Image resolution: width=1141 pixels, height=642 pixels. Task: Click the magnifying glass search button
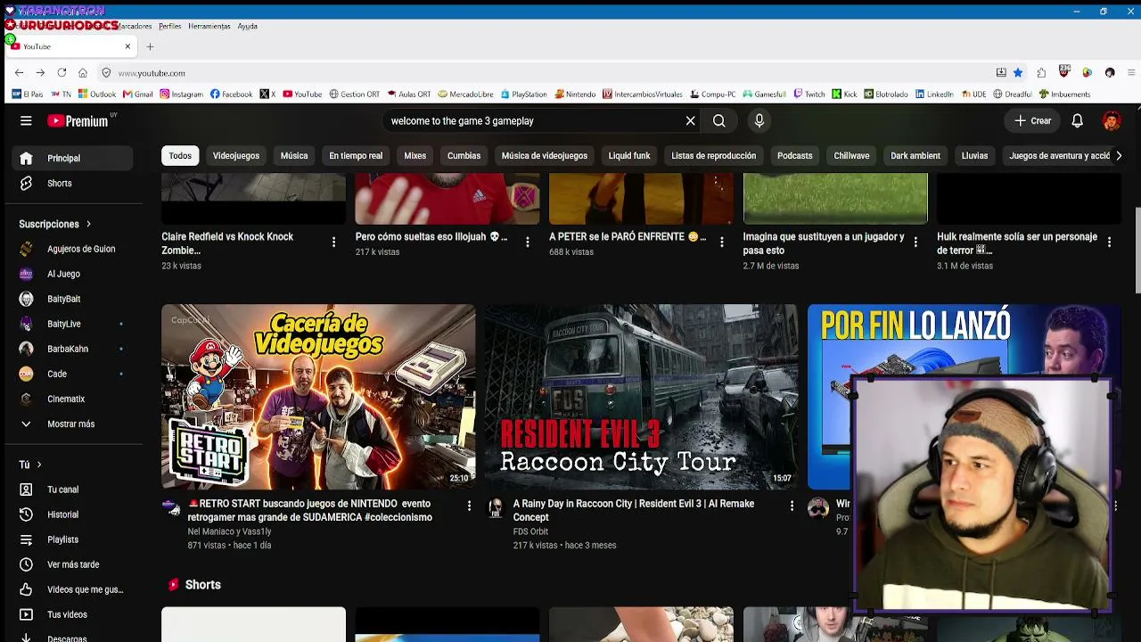click(719, 120)
